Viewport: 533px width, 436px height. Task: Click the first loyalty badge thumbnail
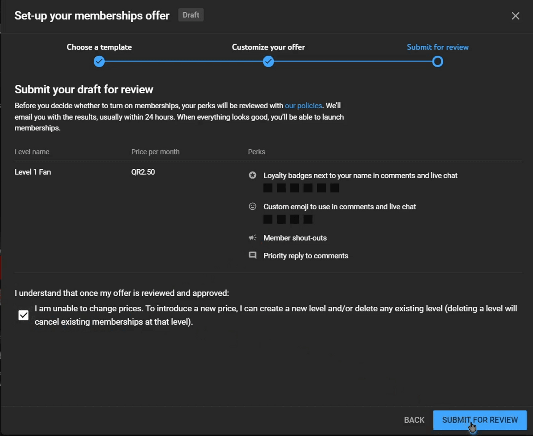(x=268, y=188)
